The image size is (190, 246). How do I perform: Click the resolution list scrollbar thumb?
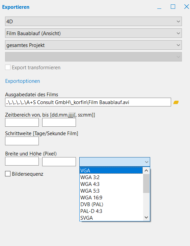click(146, 183)
